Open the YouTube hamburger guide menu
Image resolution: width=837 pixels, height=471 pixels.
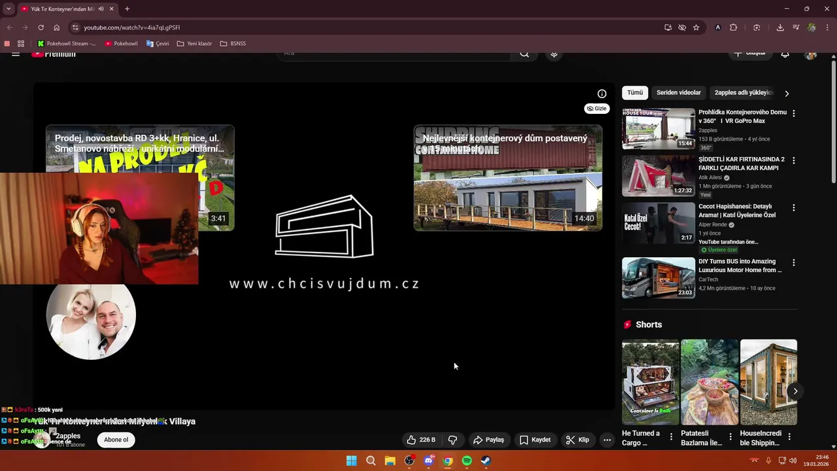click(16, 54)
